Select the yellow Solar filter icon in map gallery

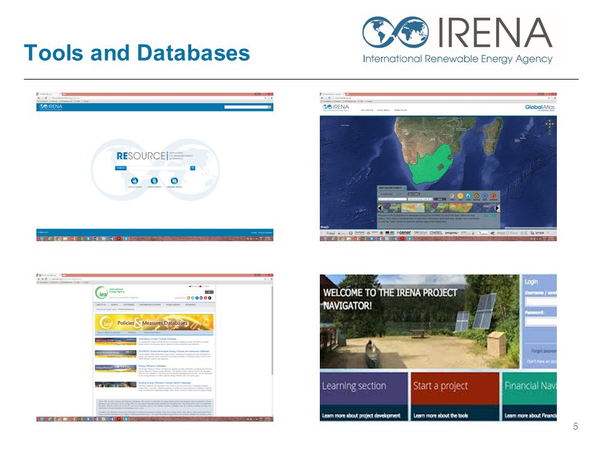[460, 196]
